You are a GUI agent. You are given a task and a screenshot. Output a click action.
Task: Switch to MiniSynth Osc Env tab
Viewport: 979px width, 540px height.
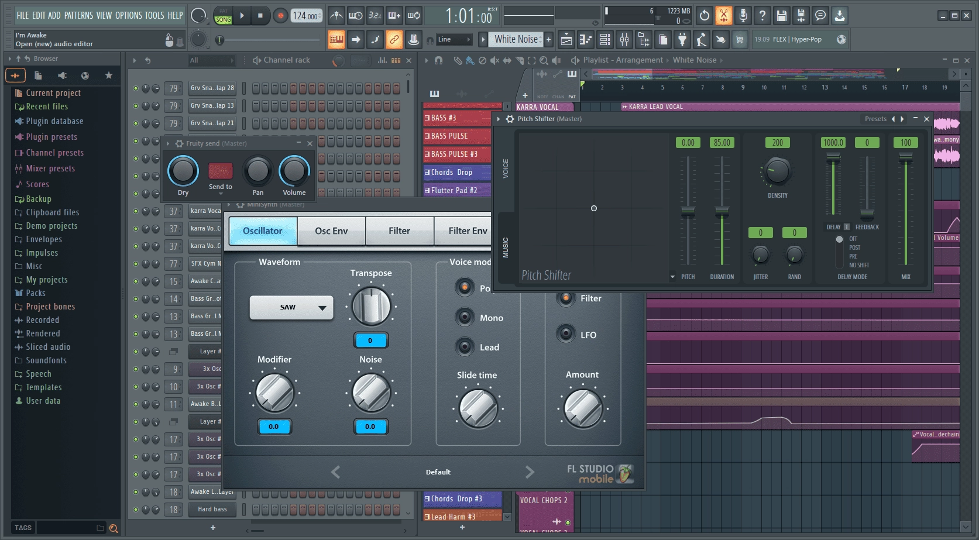pyautogui.click(x=331, y=231)
